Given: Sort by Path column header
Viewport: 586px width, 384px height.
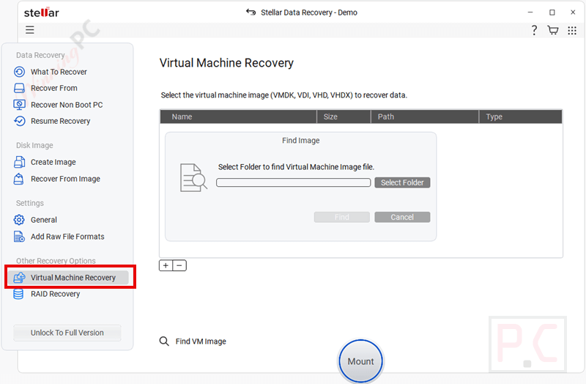Looking at the screenshot, I should 425,117.
